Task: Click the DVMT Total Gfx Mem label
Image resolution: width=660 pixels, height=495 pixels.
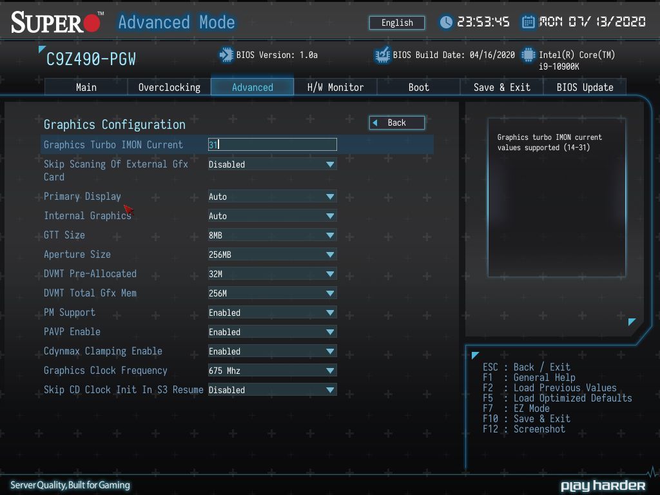Action: pos(90,293)
